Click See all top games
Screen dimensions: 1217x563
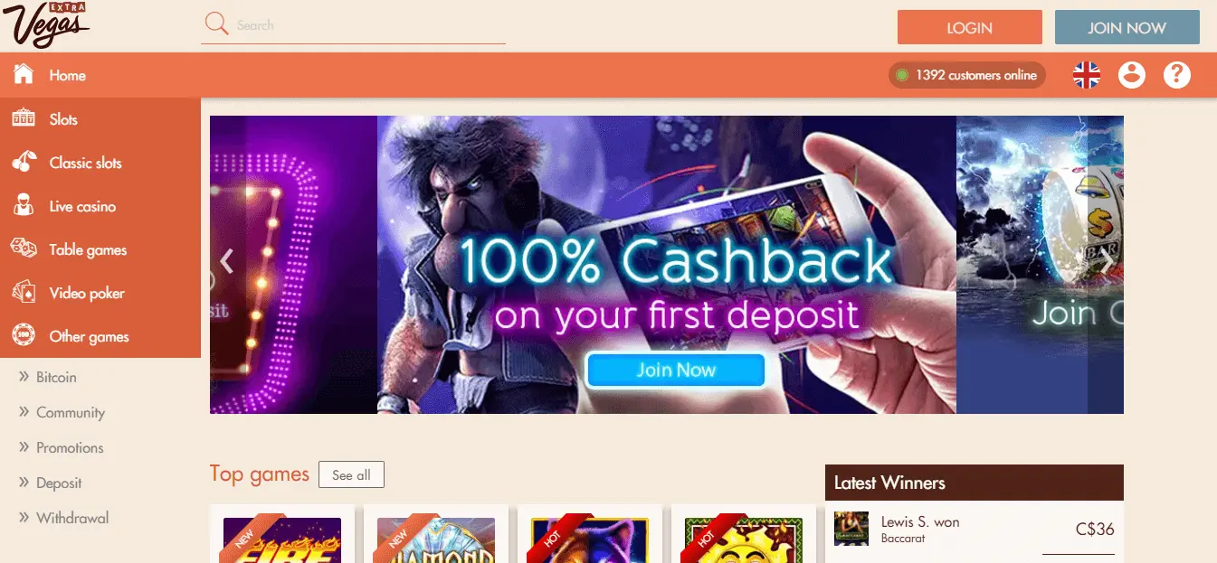pos(351,474)
